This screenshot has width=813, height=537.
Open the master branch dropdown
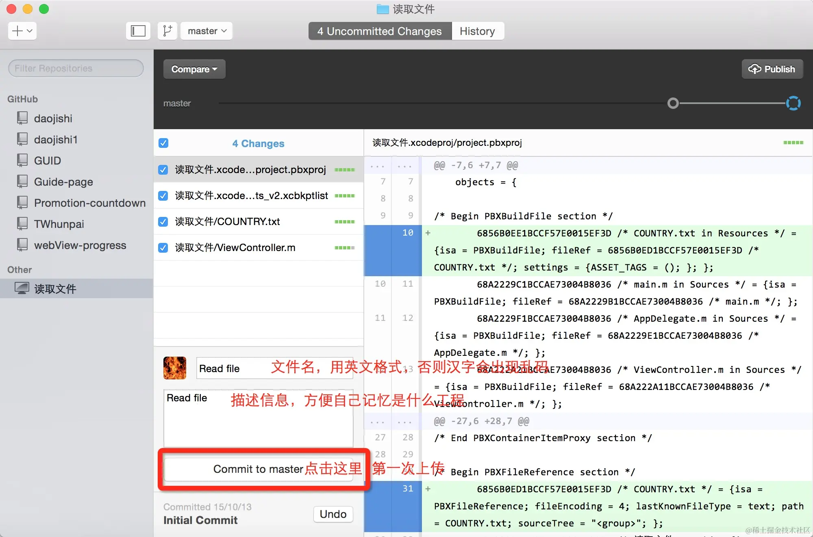click(x=207, y=31)
